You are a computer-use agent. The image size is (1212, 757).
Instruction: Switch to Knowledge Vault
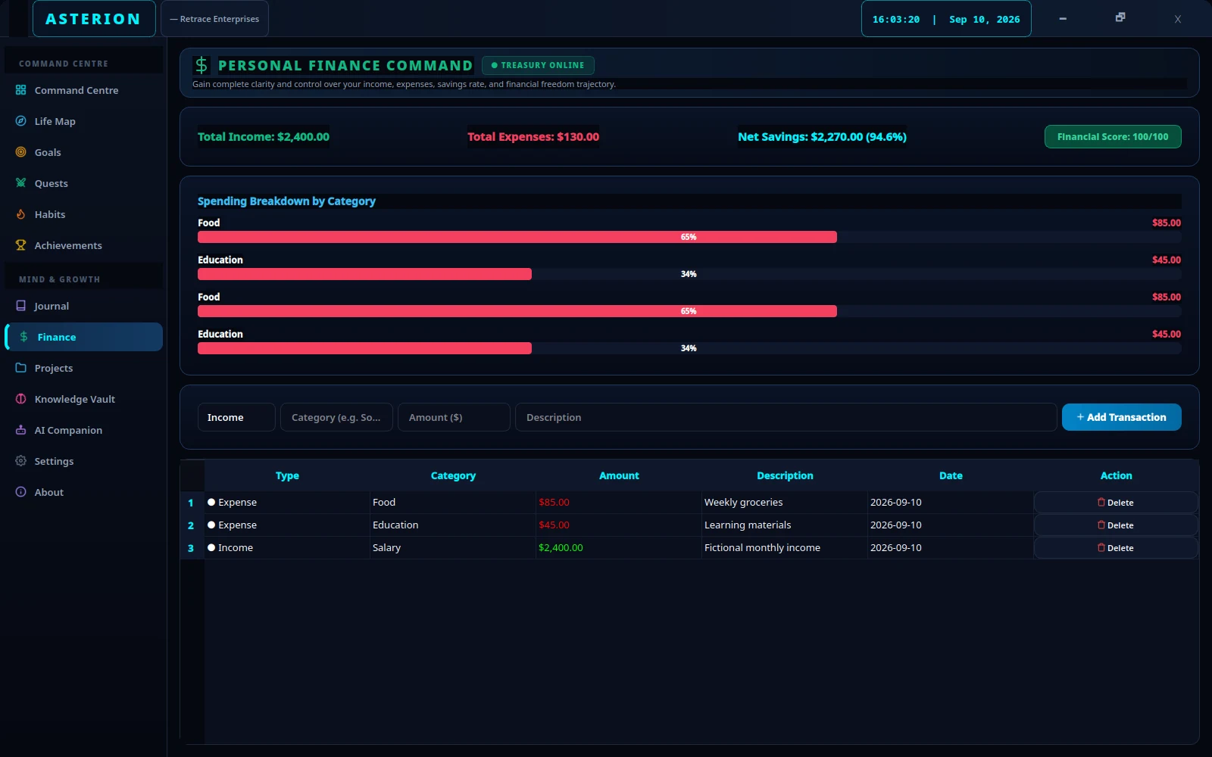pyautogui.click(x=83, y=399)
